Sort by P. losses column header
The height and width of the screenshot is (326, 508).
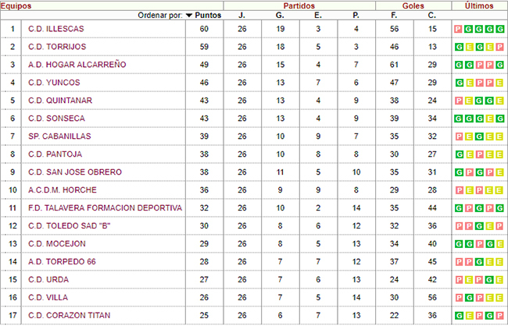356,15
